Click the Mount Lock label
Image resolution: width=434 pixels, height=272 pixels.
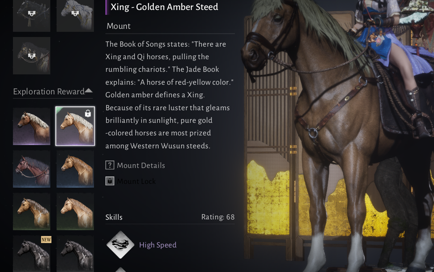click(x=136, y=181)
